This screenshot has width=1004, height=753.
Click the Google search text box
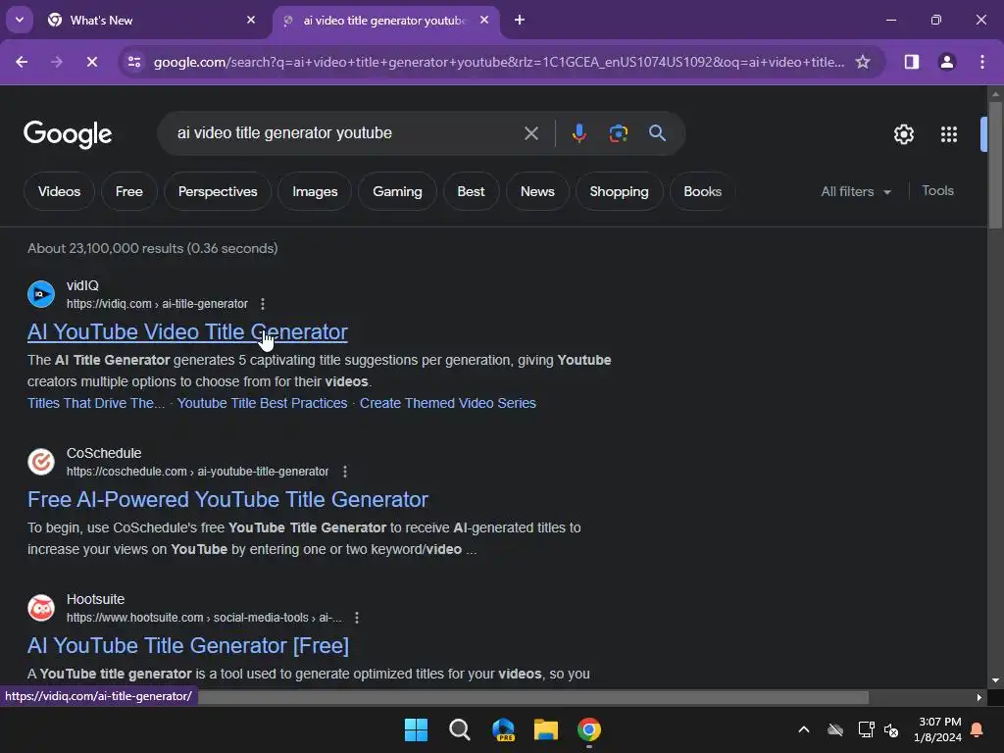(346, 133)
